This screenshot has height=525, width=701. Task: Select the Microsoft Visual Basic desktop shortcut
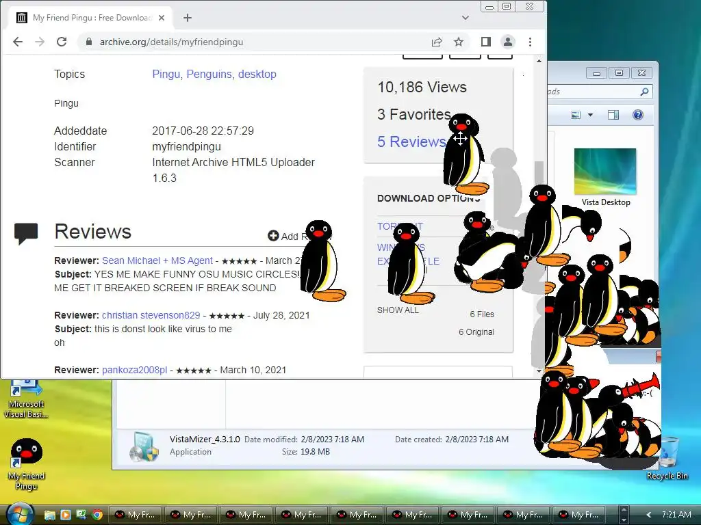pyautogui.click(x=26, y=399)
